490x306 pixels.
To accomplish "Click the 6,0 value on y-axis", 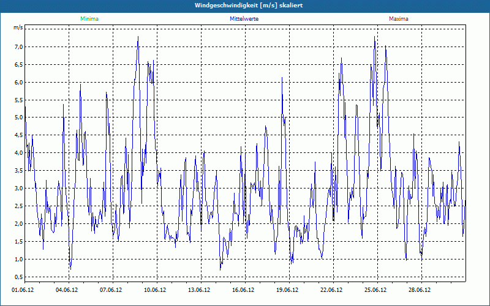I will click(19, 82).
